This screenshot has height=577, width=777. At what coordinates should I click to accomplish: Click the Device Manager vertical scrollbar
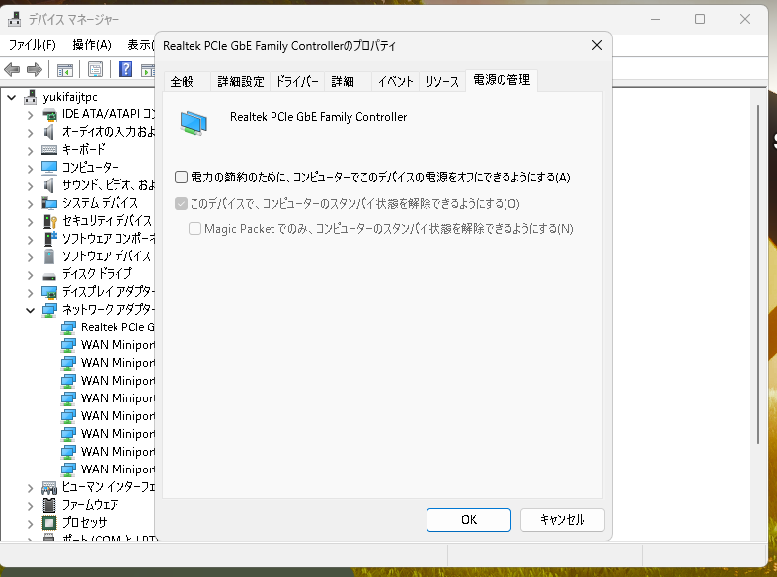pos(758,274)
